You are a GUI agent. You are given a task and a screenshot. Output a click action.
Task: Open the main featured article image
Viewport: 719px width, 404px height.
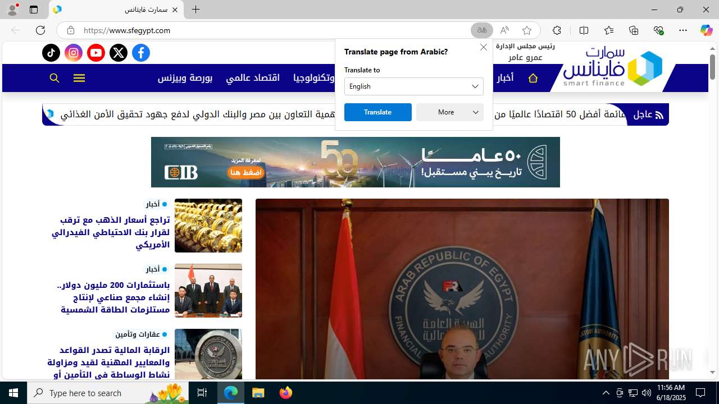pos(462,289)
